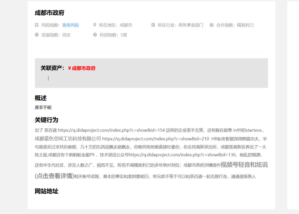Image resolution: width=299 pixels, height=214 pixels.
Task: Click the 风险指数 label text
Action: point(51,25)
